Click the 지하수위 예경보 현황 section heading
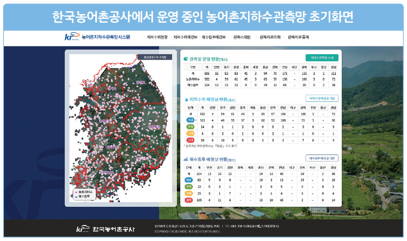 coord(212,99)
